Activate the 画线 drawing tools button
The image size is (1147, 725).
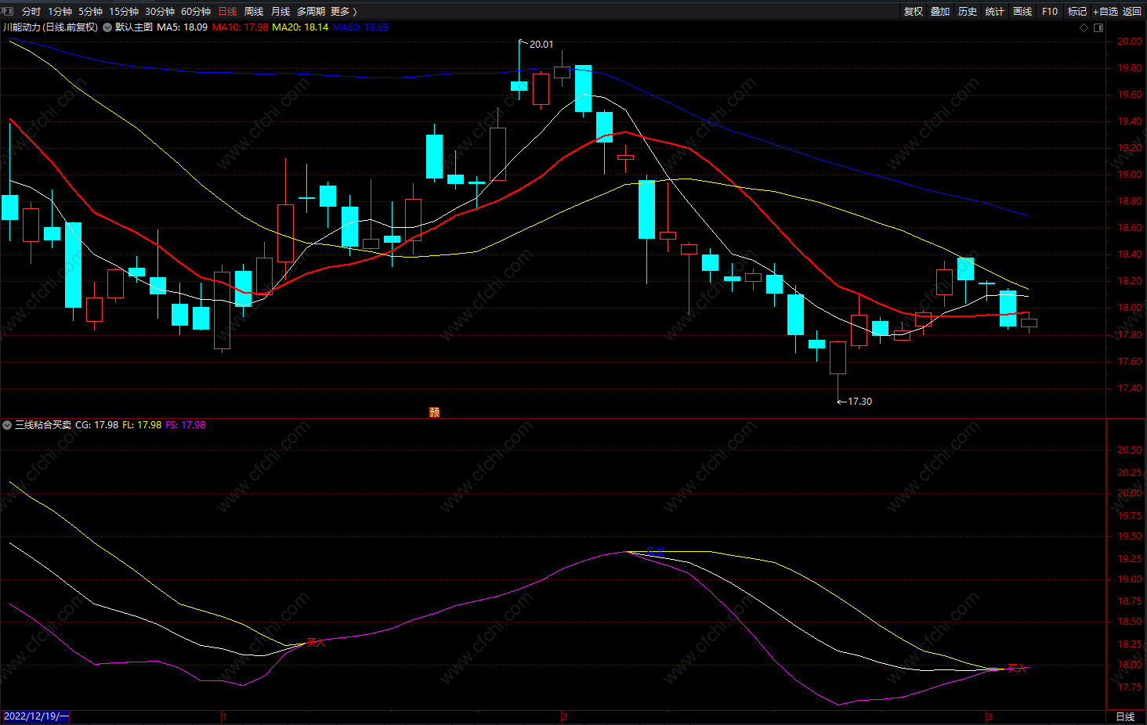point(1022,12)
